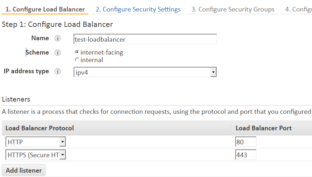
Task: Open the Configure Security Groups tab
Action: point(233,9)
